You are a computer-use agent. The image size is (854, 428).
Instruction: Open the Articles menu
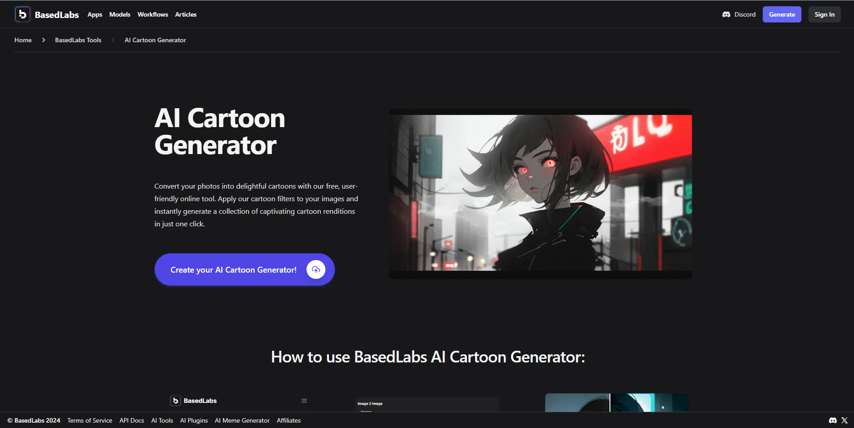pos(186,14)
